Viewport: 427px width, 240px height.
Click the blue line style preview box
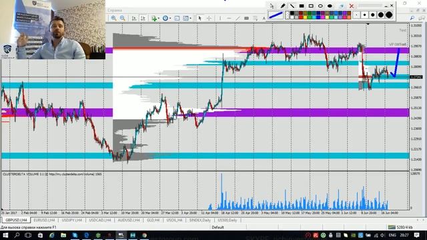click(x=276, y=15)
